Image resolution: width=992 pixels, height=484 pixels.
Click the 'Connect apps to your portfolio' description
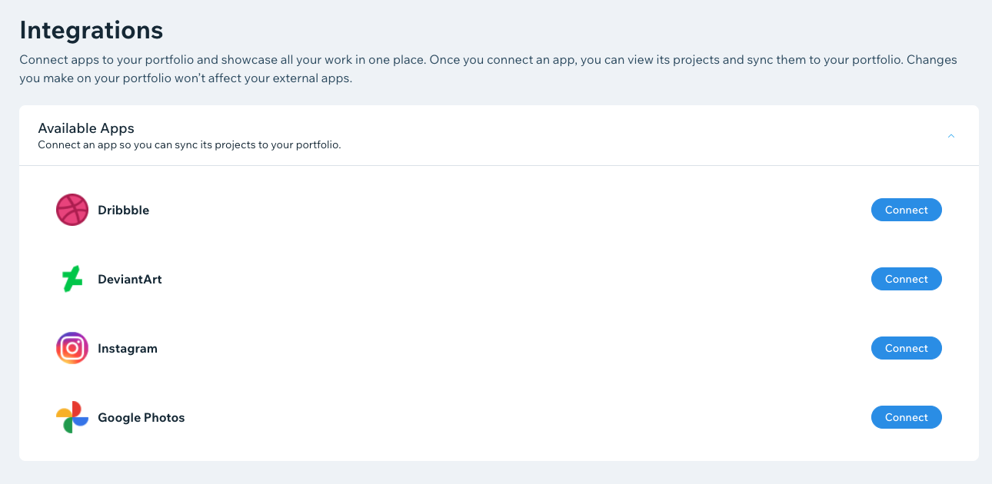(488, 69)
